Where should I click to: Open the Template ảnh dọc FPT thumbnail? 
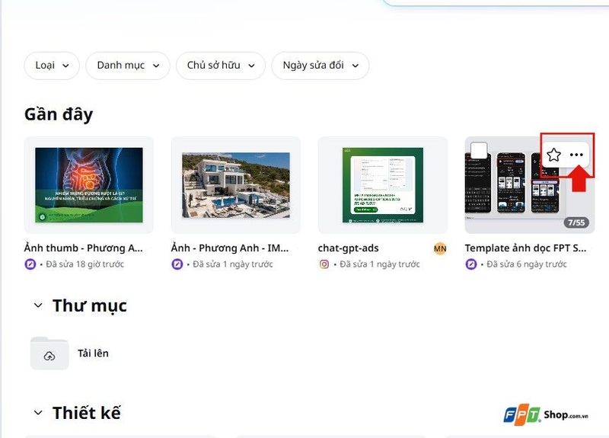pos(529,185)
